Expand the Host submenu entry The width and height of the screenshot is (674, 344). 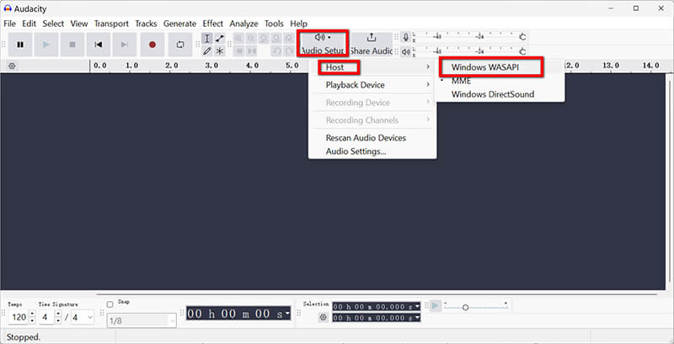click(372, 67)
